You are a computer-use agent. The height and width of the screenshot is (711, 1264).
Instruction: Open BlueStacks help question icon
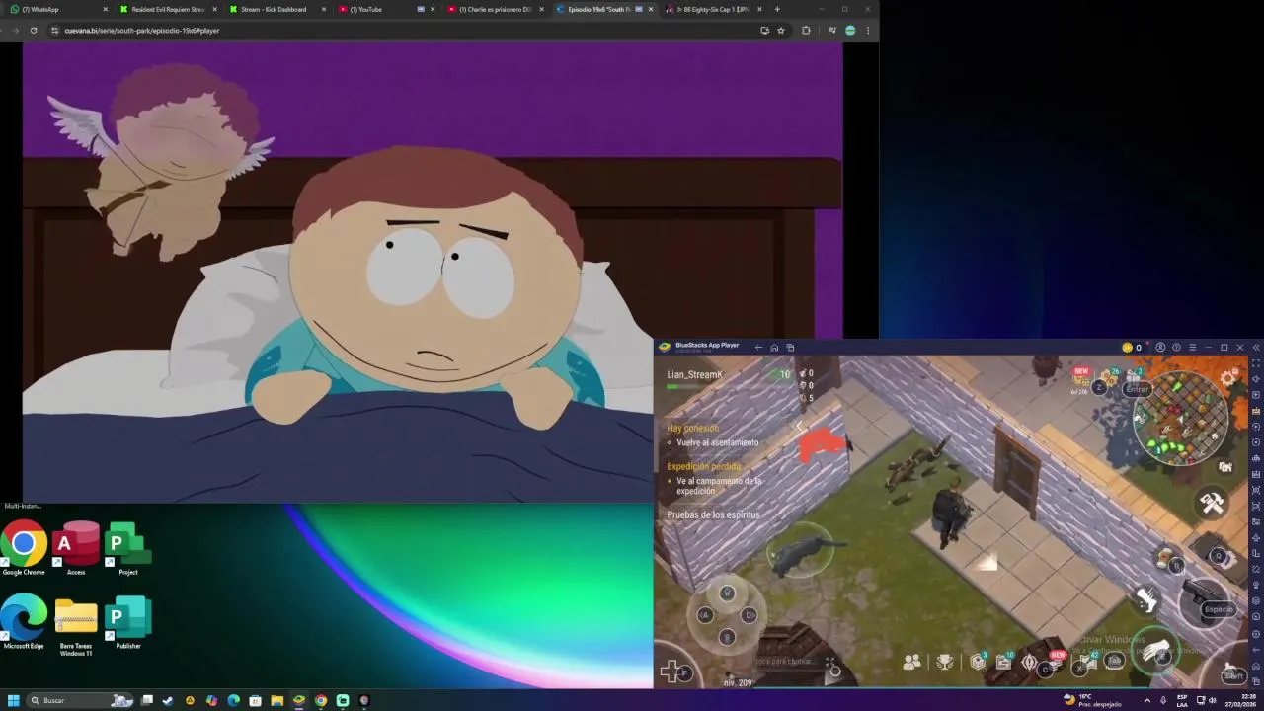1176,348
